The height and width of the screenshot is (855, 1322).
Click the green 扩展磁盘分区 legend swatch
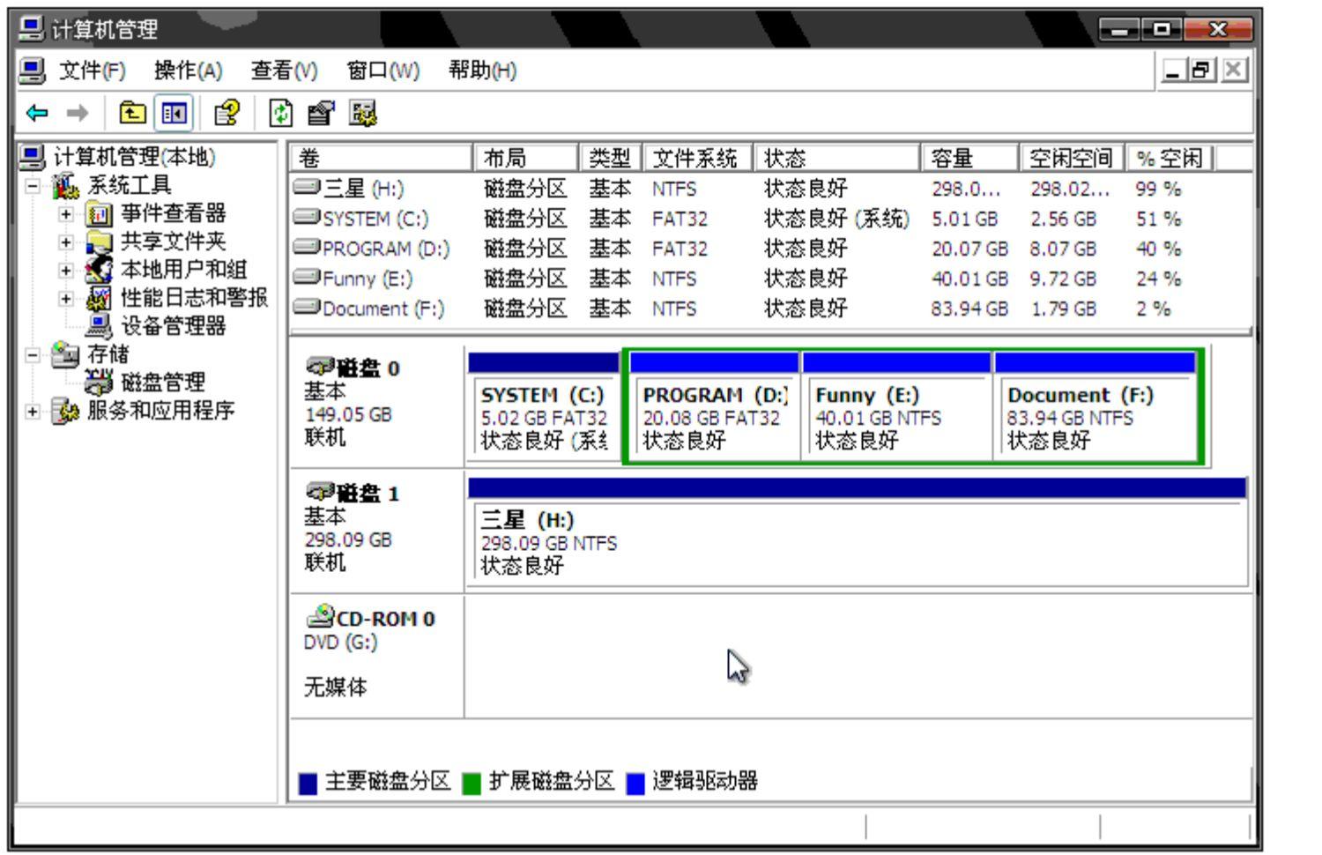(472, 783)
